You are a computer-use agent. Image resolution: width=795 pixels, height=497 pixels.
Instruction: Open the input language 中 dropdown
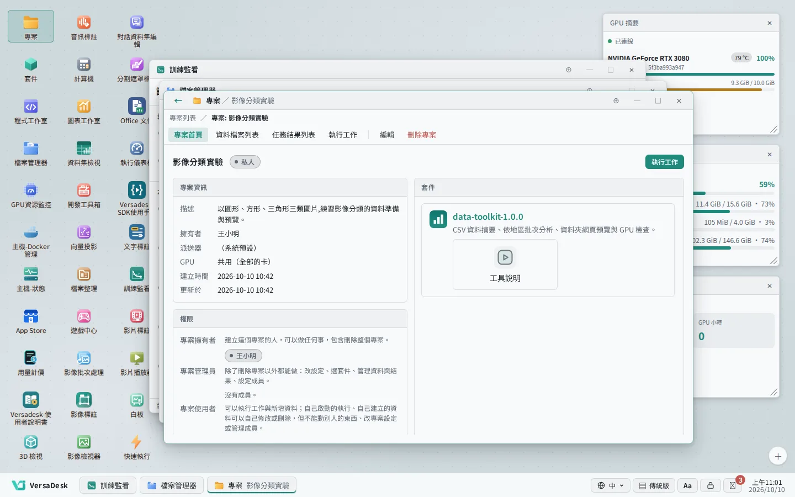(x=611, y=485)
